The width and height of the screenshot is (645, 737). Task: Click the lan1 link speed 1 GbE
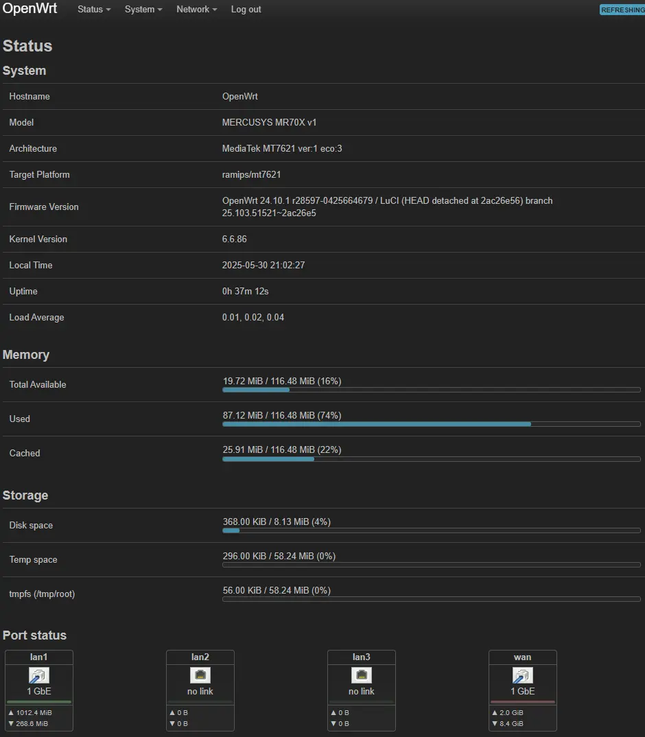[39, 692]
